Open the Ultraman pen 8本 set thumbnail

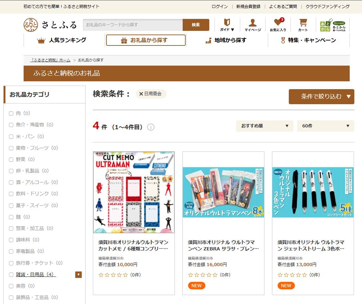pyautogui.click(x=223, y=192)
